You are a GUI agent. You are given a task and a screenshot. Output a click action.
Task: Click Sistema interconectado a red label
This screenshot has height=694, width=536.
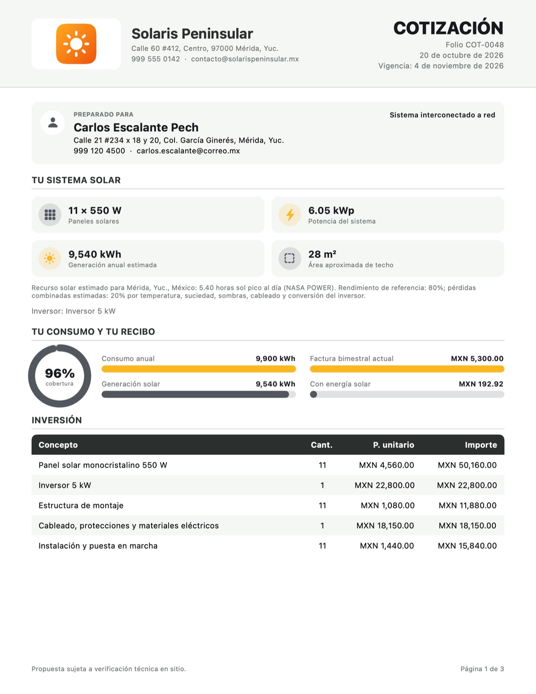(x=442, y=115)
